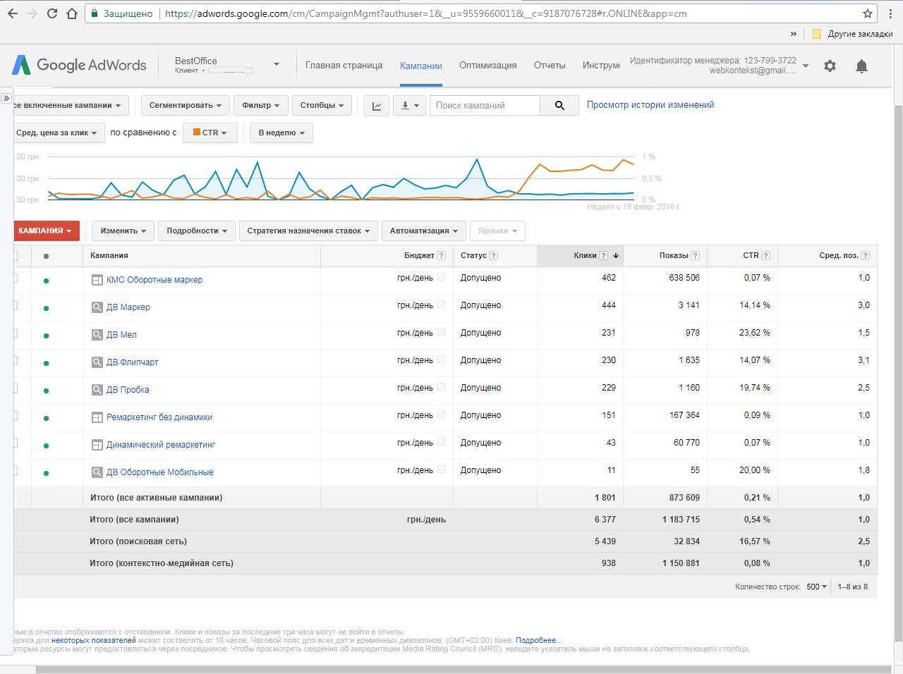Open the Динамический ремаркетинг campaign link

coord(161,445)
